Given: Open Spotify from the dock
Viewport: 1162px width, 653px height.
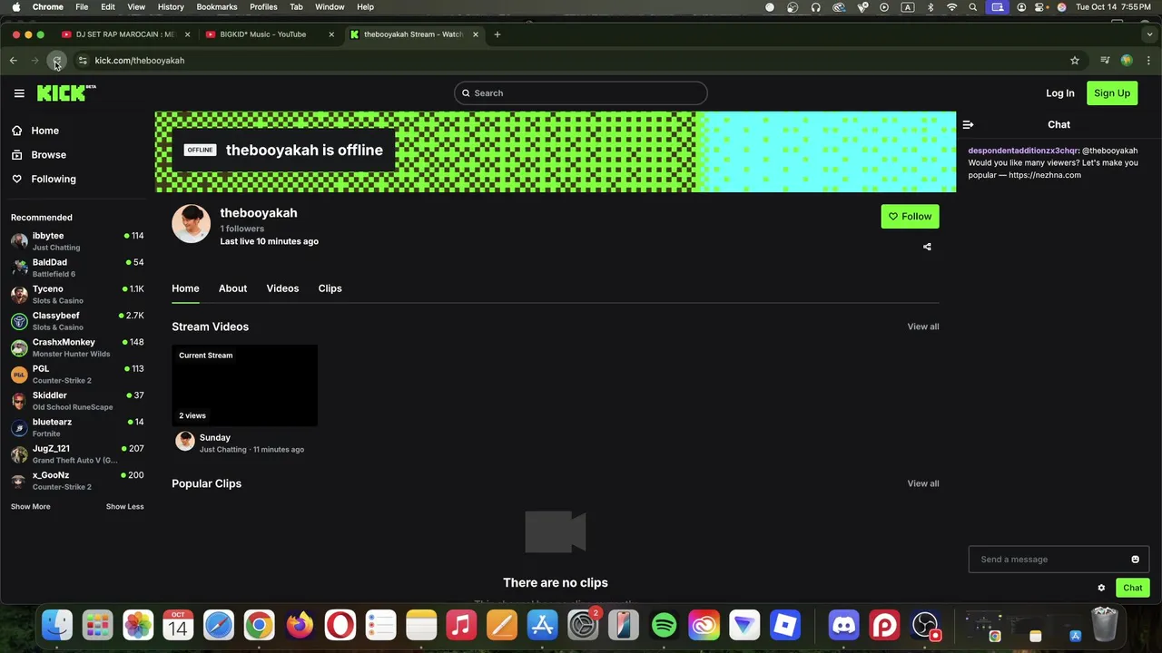Looking at the screenshot, I should coord(664,625).
